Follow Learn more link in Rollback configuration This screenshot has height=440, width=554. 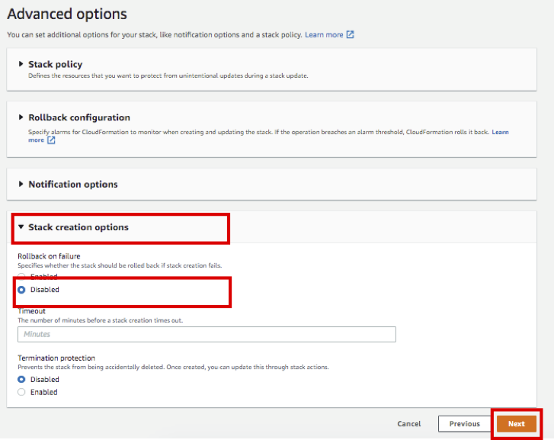(500, 133)
